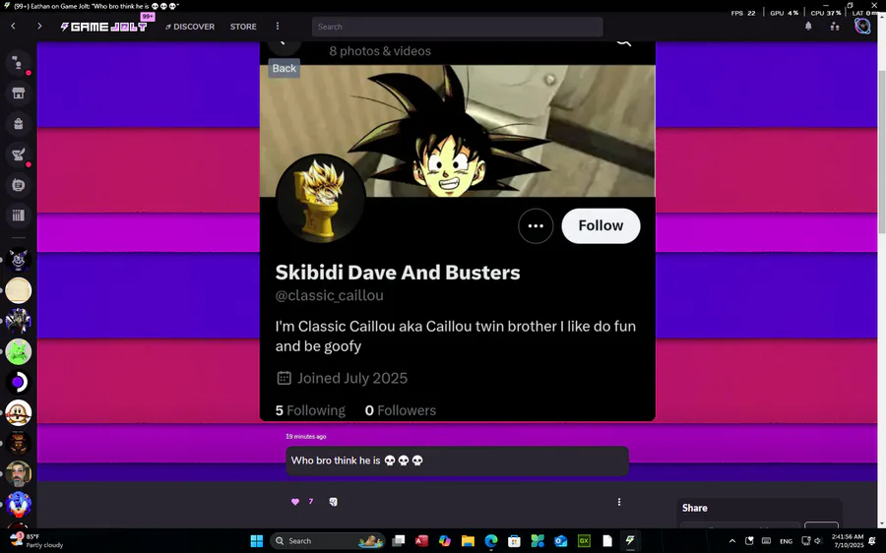
Task: Open the game library icon in sidebar
Action: (x=18, y=215)
